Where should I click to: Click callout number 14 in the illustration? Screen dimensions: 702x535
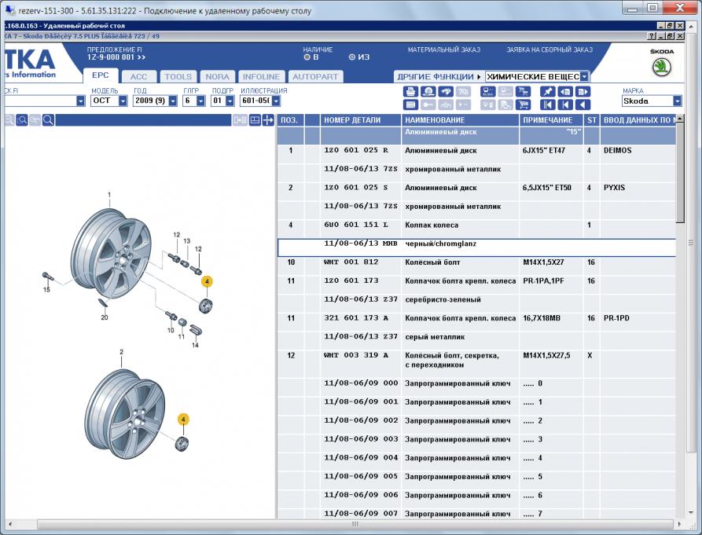pos(195,346)
